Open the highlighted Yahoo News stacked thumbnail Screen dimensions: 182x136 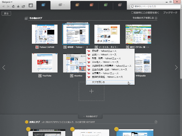pos(76,34)
